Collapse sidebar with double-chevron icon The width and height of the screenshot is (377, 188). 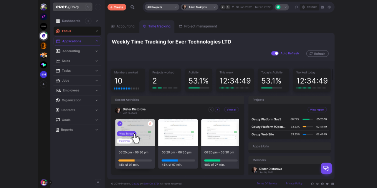point(98,182)
